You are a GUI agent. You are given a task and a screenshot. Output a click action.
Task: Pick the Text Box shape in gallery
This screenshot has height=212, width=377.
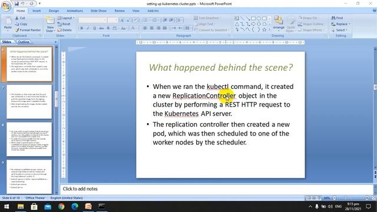coord(237,18)
